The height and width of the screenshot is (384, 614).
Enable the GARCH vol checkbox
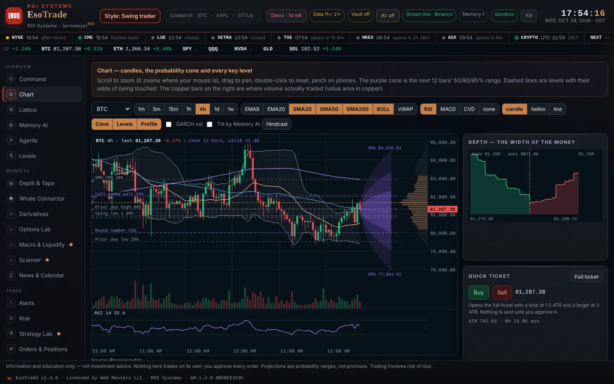point(168,124)
